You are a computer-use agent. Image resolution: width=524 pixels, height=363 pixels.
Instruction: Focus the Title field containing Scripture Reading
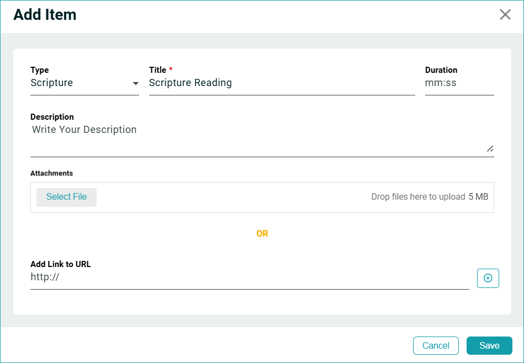coord(282,83)
